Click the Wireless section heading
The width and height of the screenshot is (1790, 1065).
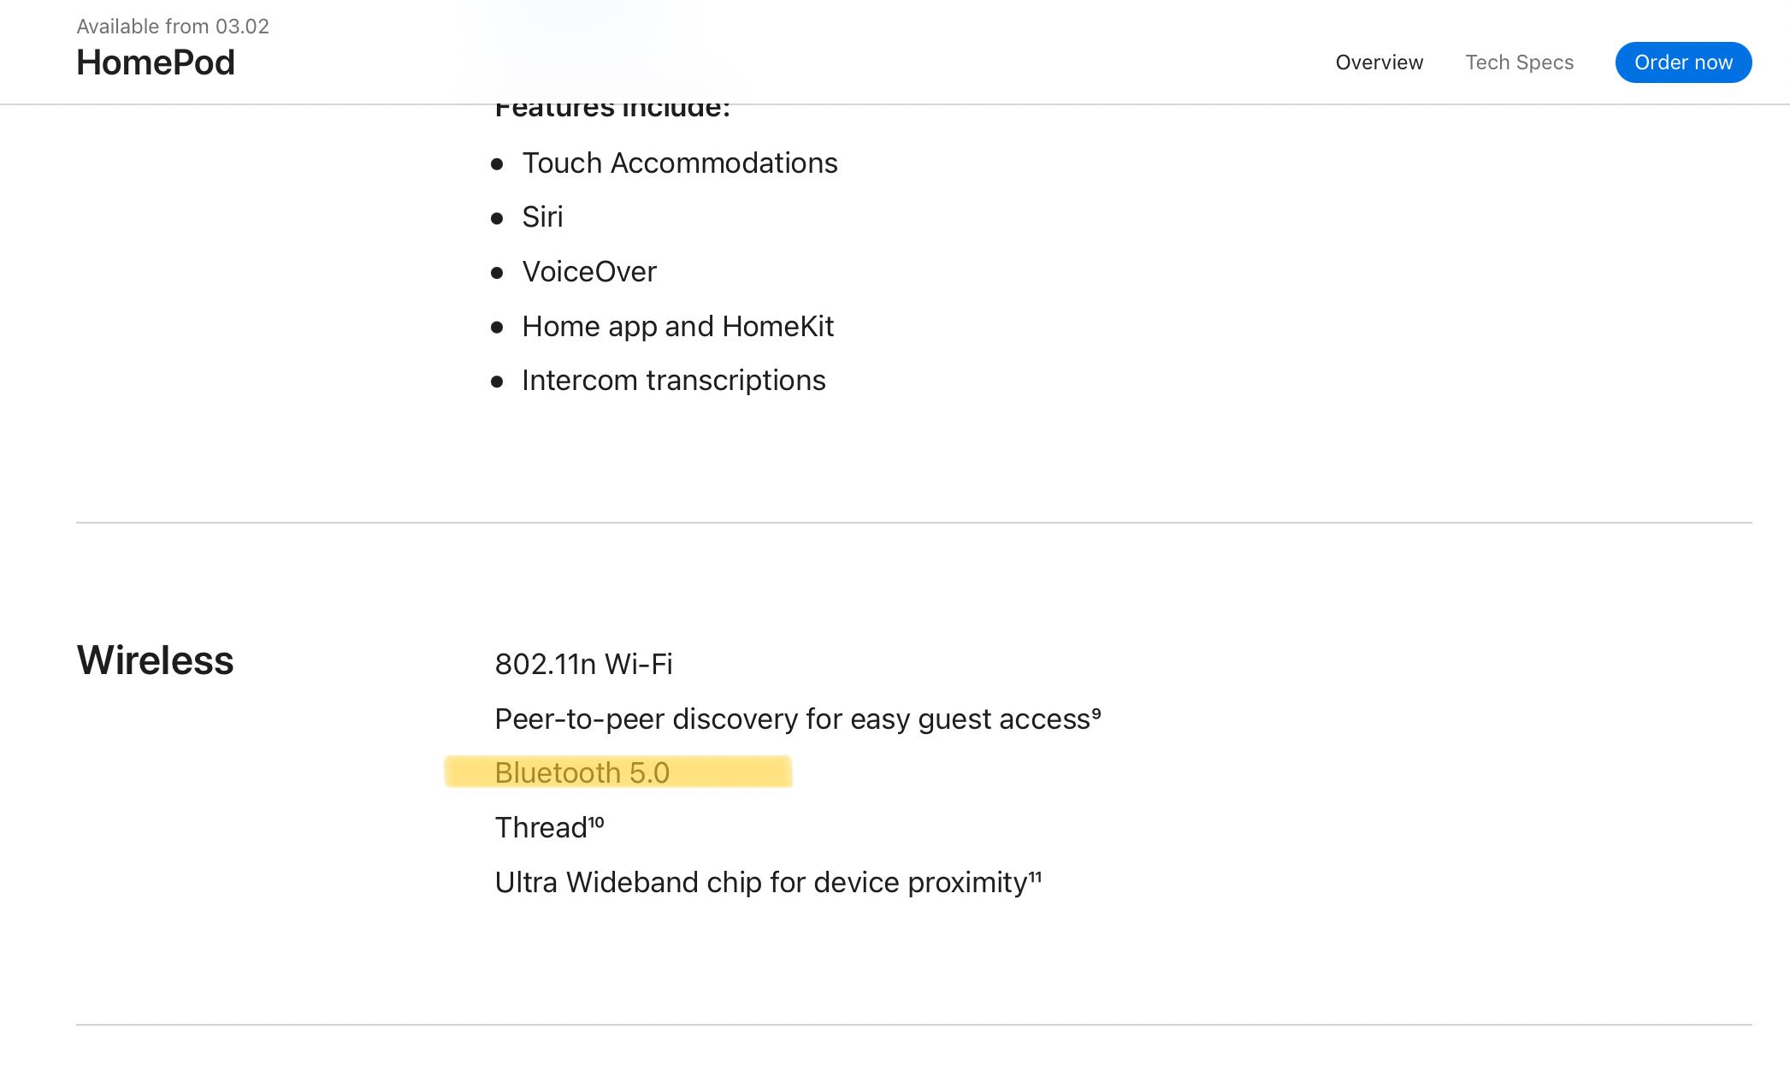[x=155, y=660]
